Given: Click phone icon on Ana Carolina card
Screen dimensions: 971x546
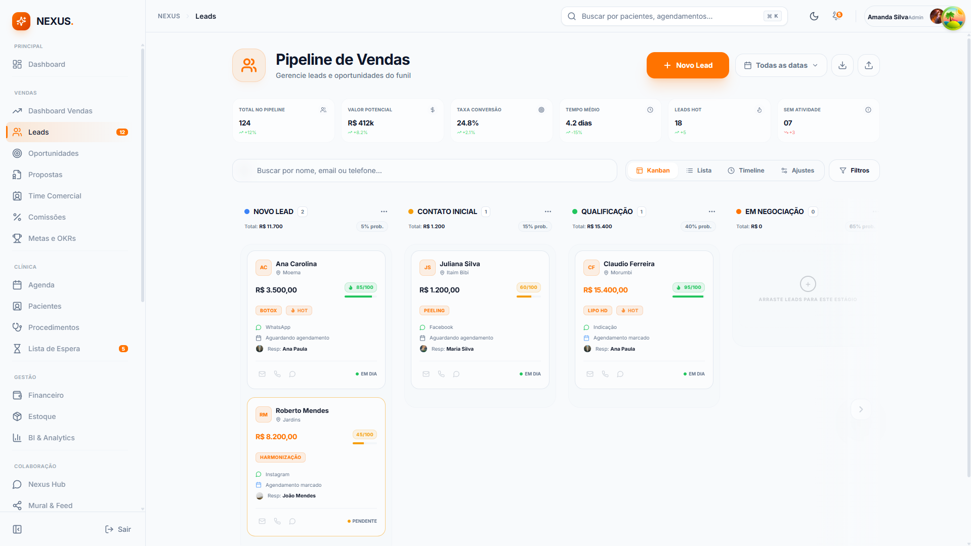Looking at the screenshot, I should point(277,374).
